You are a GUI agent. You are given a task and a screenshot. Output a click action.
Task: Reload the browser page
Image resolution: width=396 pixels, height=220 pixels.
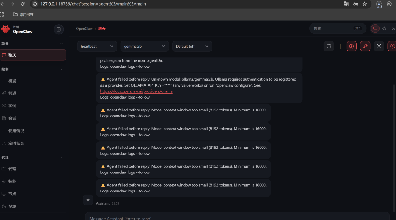click(x=22, y=4)
